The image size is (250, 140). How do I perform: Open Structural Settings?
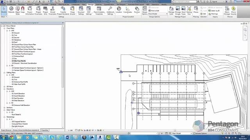point(81,10)
